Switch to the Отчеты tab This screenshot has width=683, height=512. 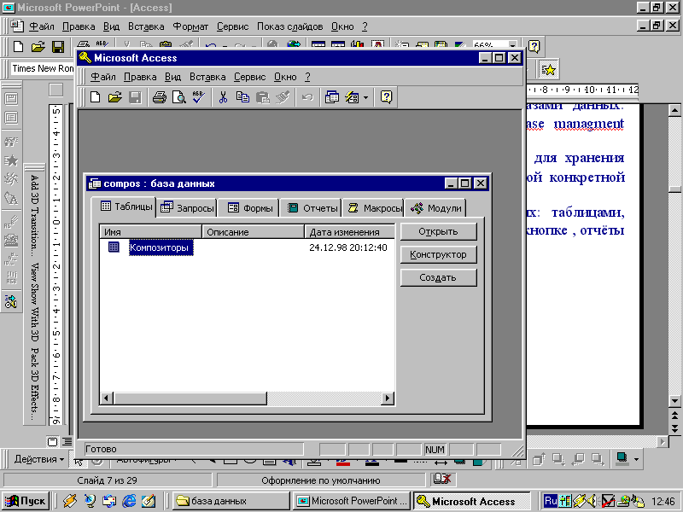(x=312, y=208)
